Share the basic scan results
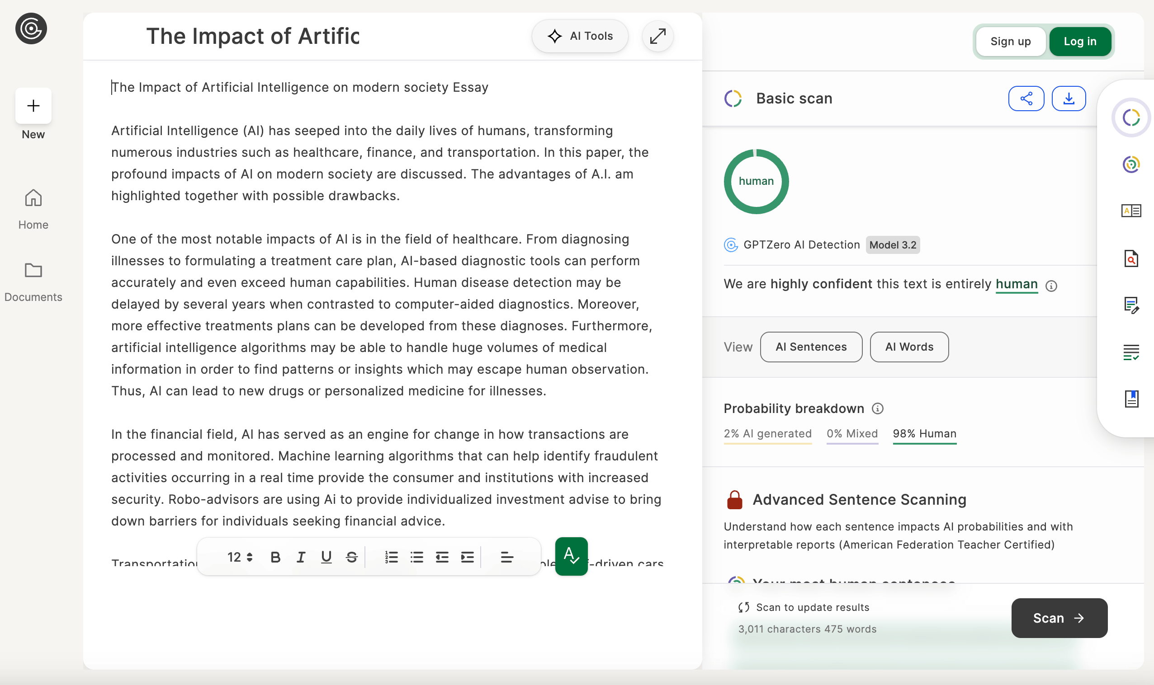Viewport: 1154px width, 685px height. [1026, 99]
